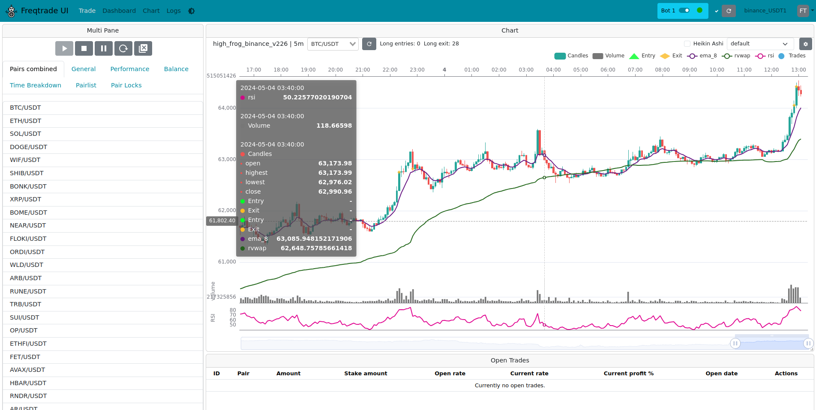Toggle the theme using the lightbulb icon
Screen dimensions: 816x410
point(191,11)
